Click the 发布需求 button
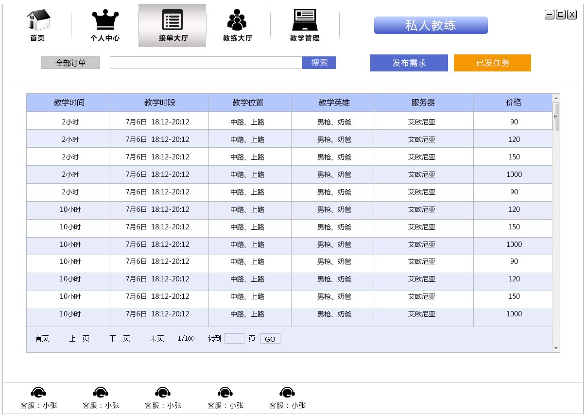Image resolution: width=587 pixels, height=416 pixels. click(409, 63)
